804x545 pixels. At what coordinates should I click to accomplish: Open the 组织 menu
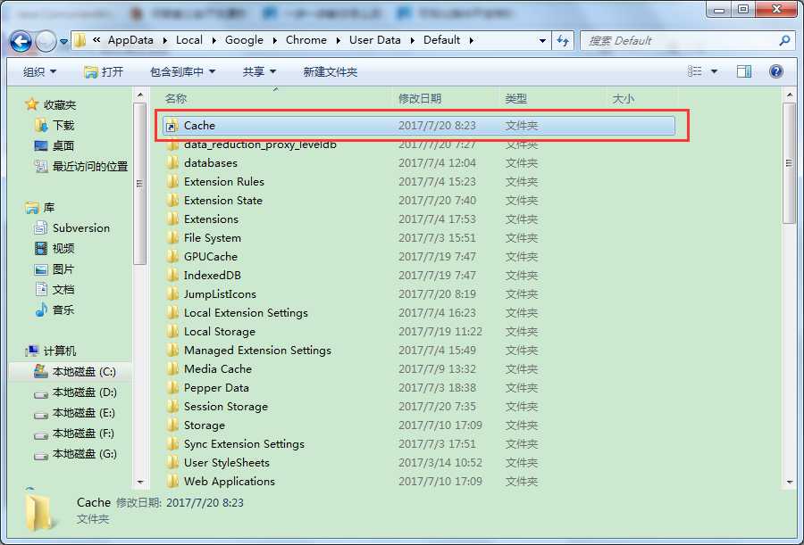tap(39, 71)
